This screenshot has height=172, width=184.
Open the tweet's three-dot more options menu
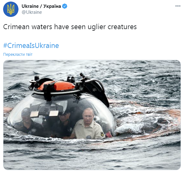click(x=178, y=6)
